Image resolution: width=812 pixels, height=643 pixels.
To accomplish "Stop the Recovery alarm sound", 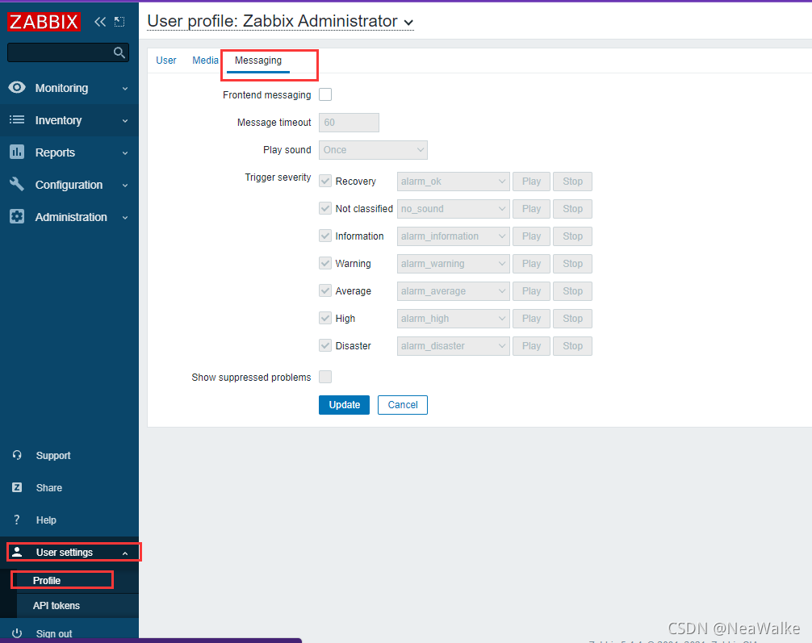I will point(573,182).
